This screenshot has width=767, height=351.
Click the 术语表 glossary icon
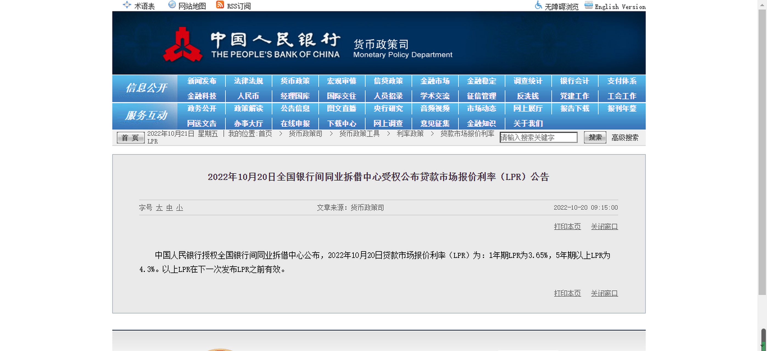pos(127,4)
